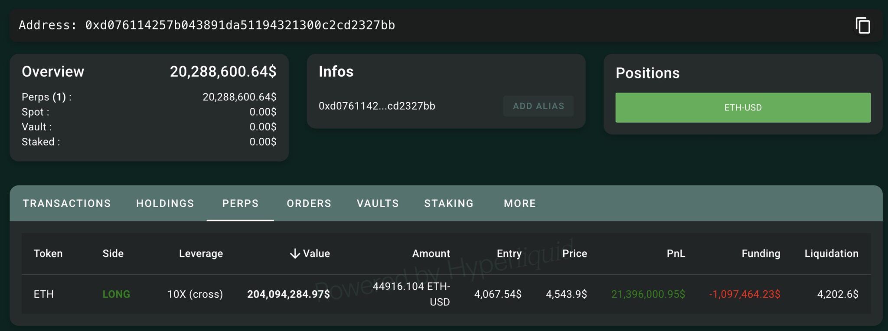
Task: Copy the wallet address with the copy icon
Action: [x=862, y=26]
